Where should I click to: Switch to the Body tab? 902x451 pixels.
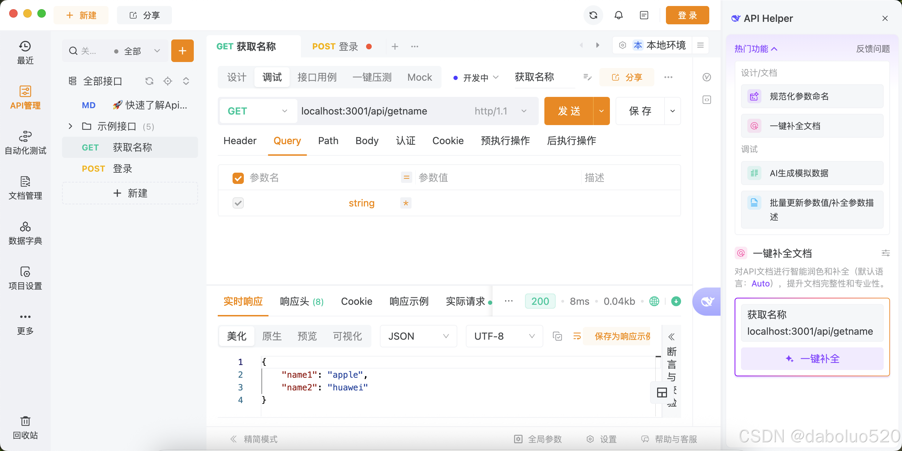tap(367, 141)
